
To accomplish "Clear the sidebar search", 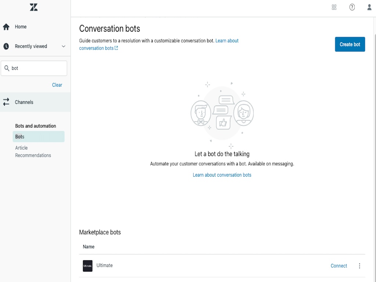I will pos(57,85).
